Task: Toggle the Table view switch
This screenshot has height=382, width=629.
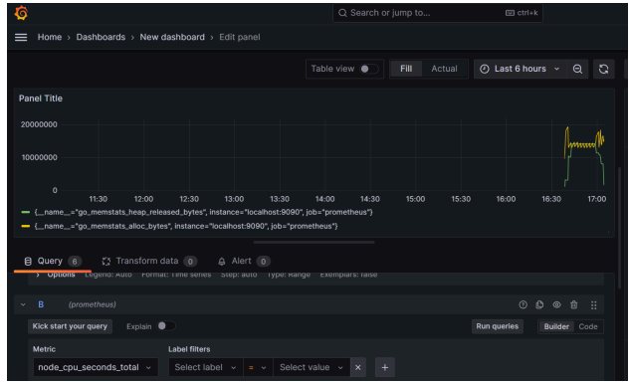Action: click(368, 69)
